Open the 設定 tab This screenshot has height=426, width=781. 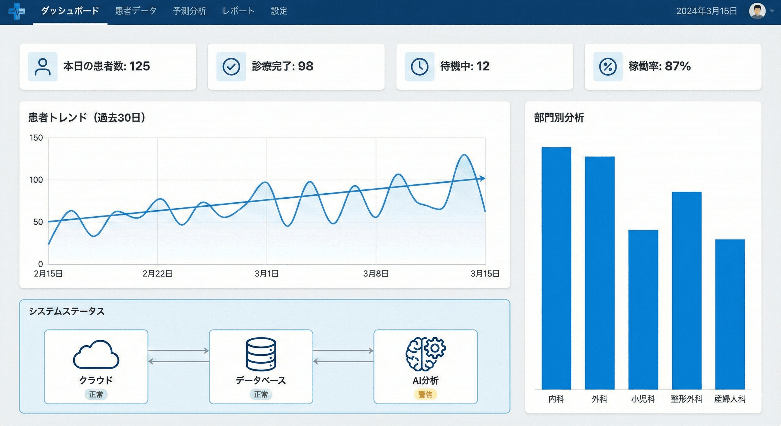pos(279,11)
